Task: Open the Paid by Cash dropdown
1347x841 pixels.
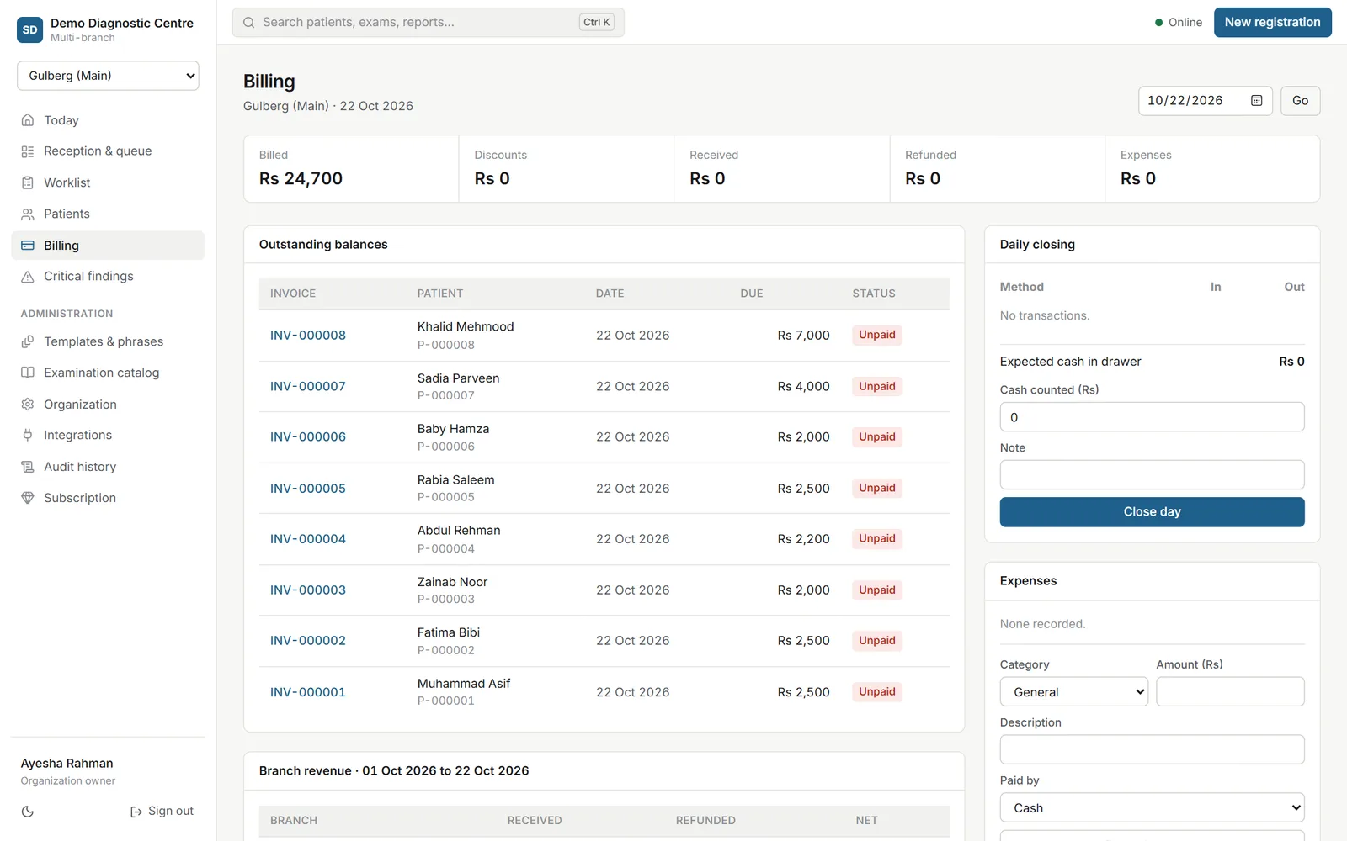Action: (x=1152, y=808)
